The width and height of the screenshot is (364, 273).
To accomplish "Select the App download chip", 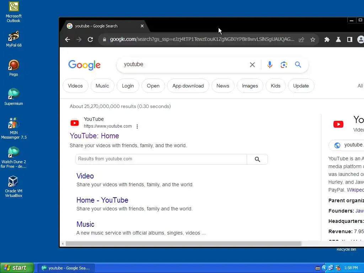I will (188, 86).
